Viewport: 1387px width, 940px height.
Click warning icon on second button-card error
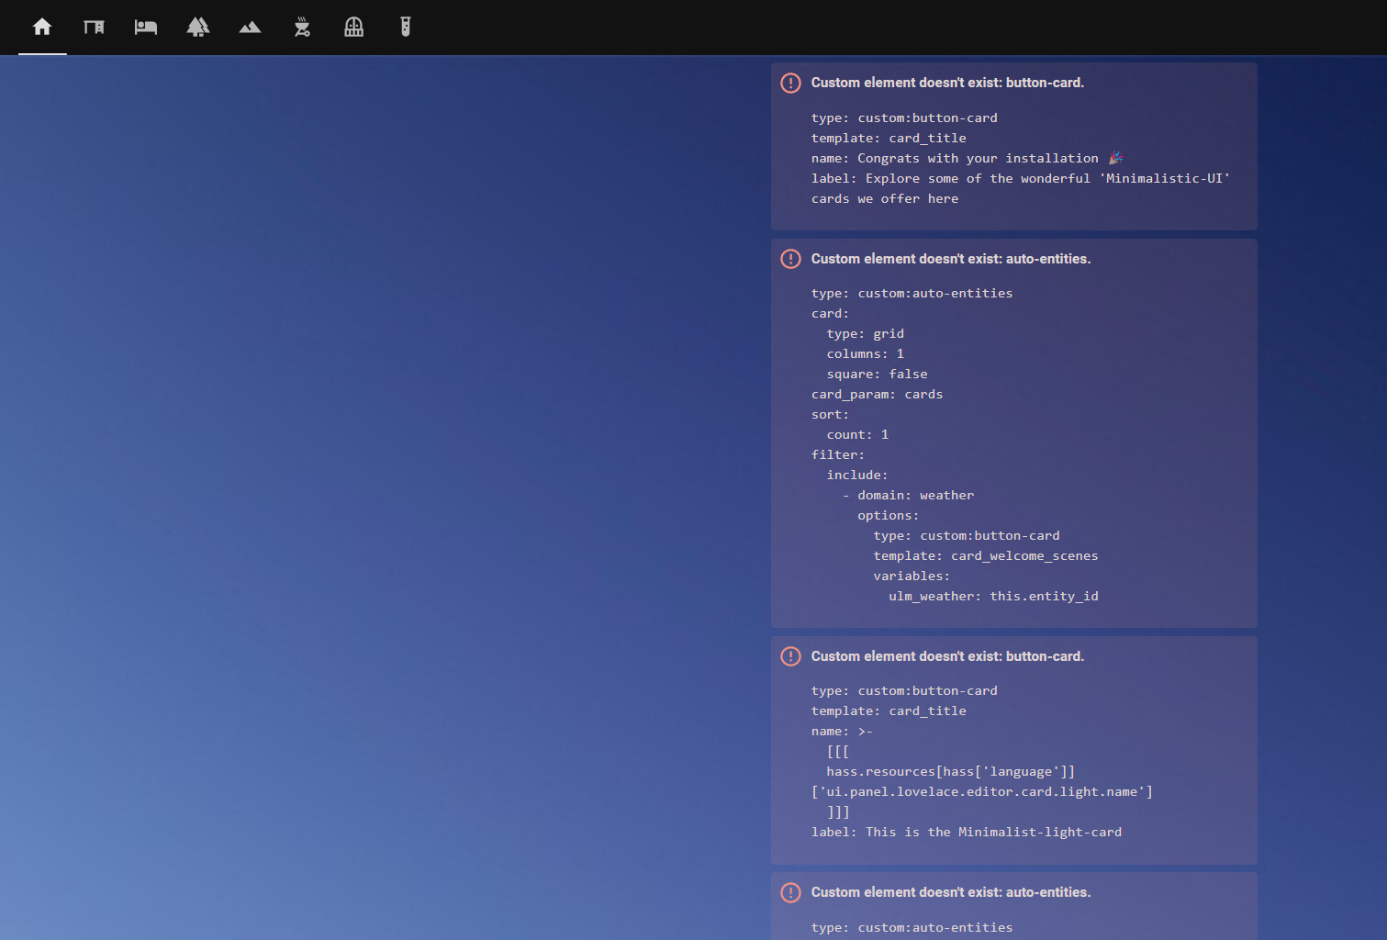[x=790, y=656]
